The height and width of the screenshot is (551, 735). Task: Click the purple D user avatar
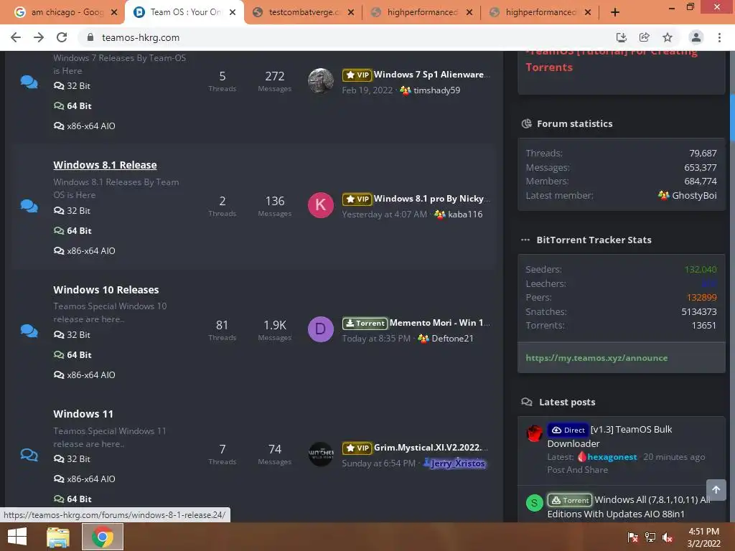tap(321, 329)
